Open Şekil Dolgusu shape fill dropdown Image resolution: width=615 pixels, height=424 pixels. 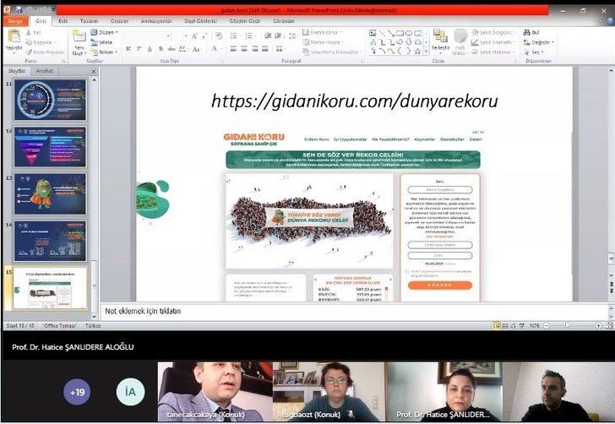pos(493,32)
